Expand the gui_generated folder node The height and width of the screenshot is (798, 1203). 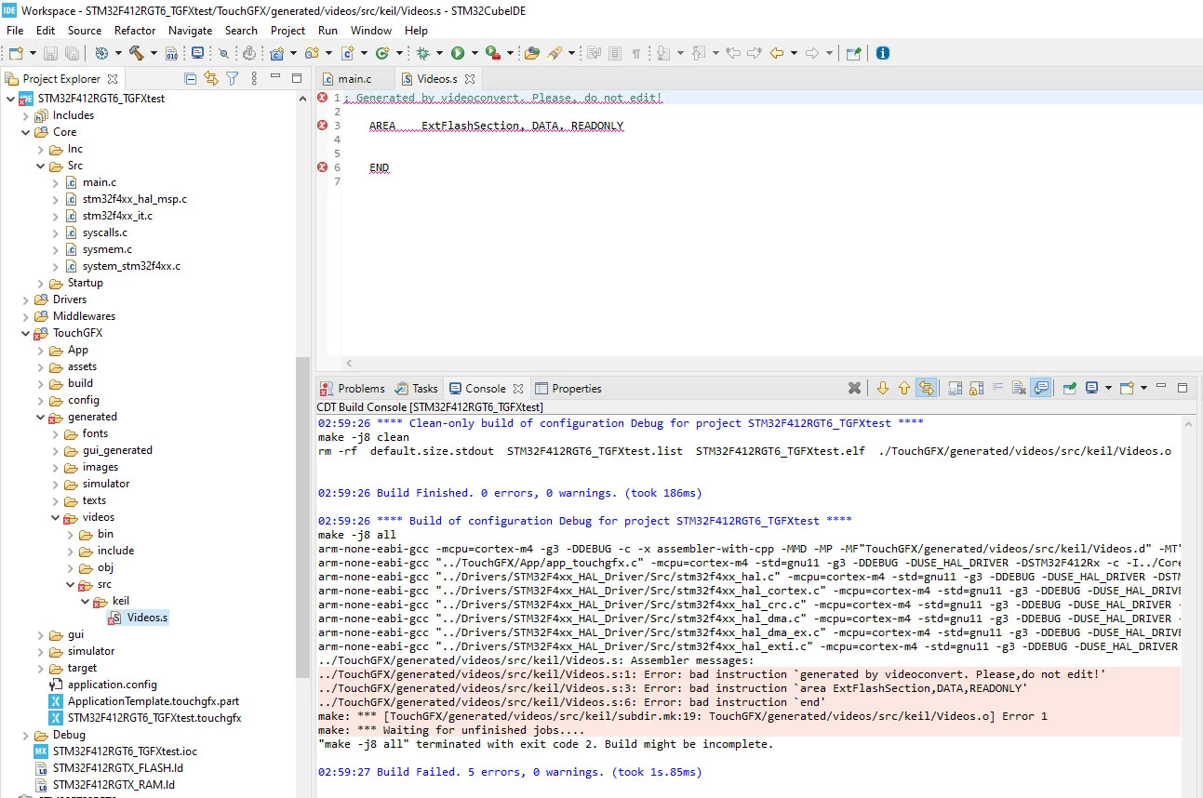click(56, 450)
